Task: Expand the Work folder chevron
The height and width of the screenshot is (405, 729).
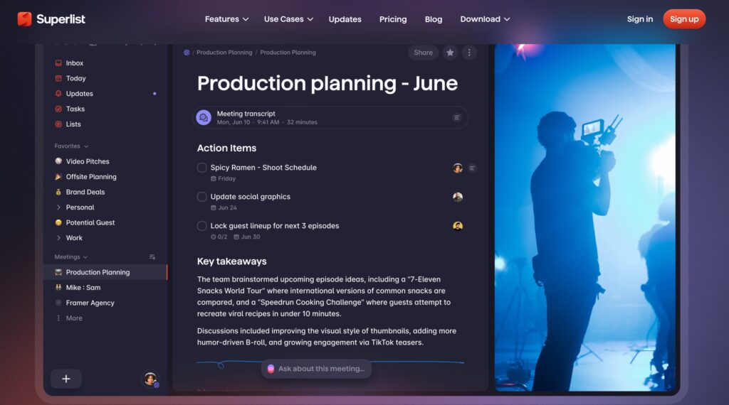Action: 58,238
